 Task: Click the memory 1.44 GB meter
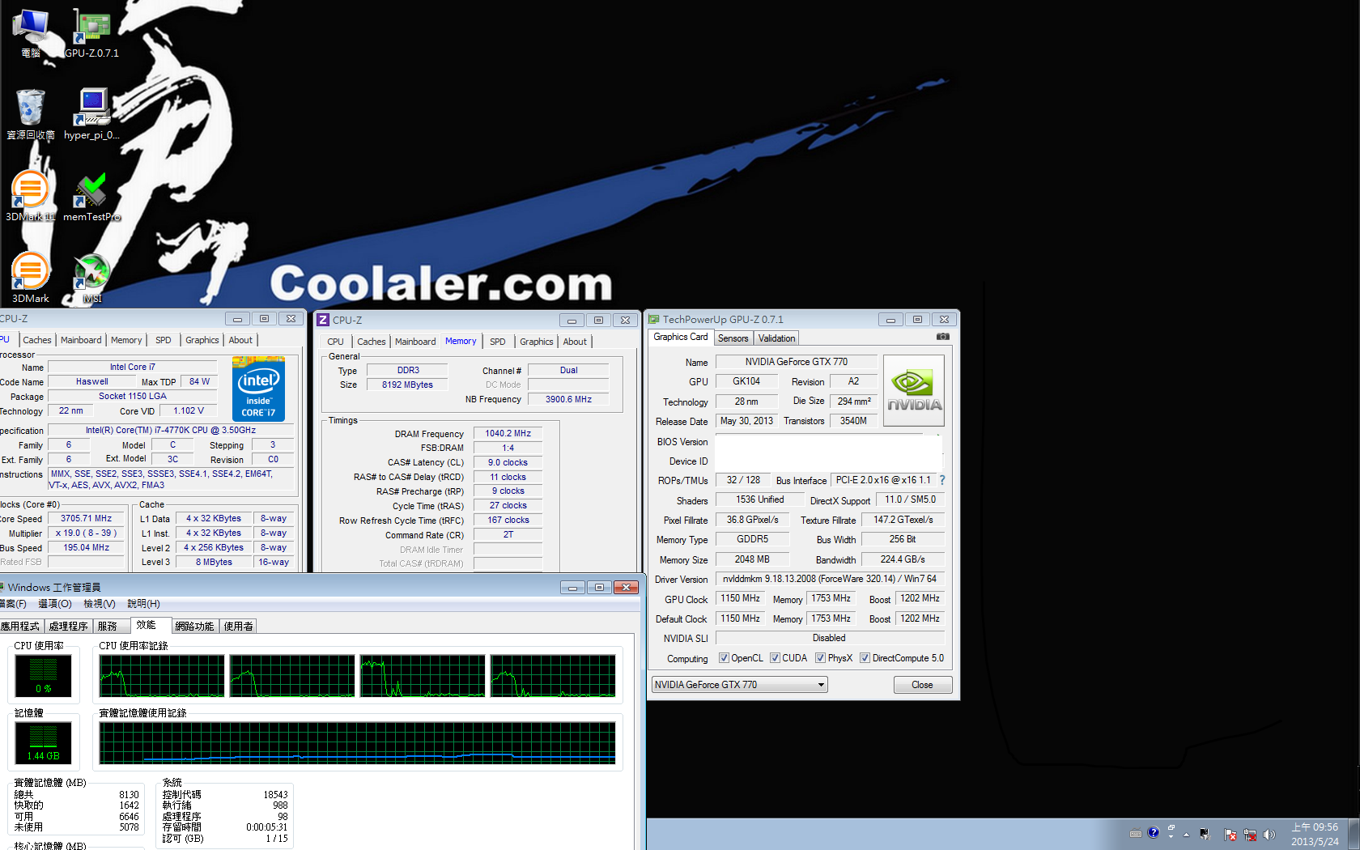(43, 742)
